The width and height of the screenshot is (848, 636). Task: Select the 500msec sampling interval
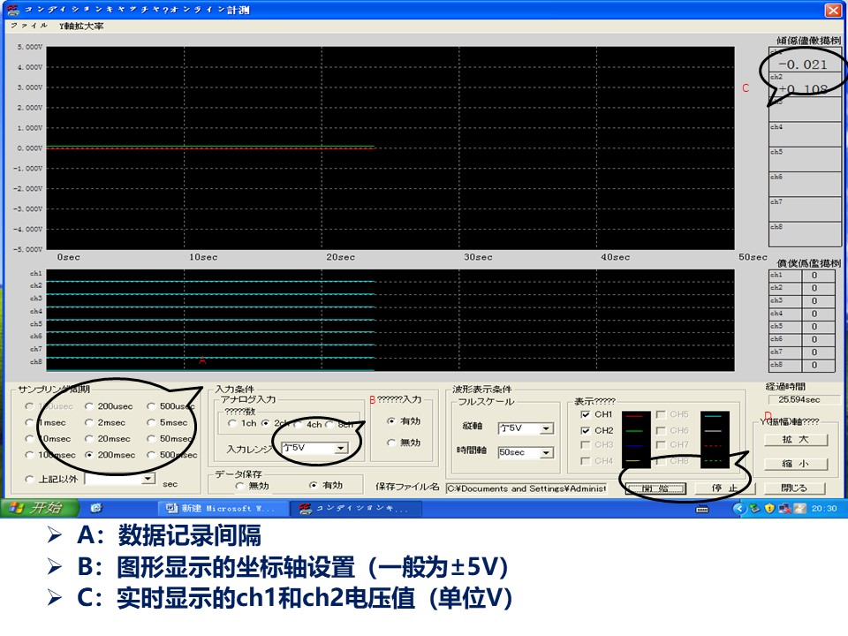151,455
